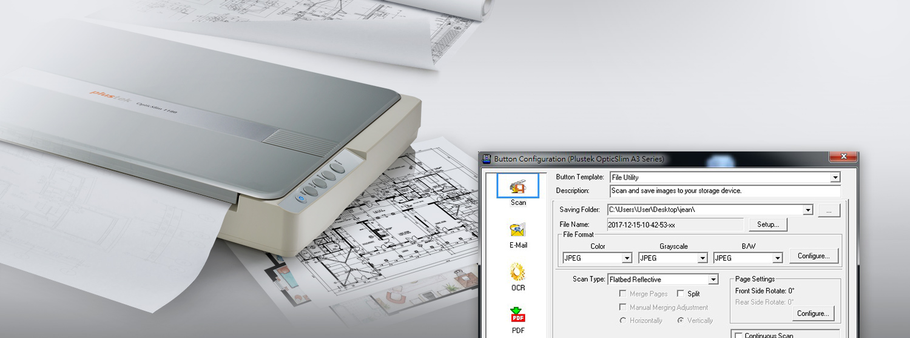Click the "Button Template:" label

click(x=580, y=177)
